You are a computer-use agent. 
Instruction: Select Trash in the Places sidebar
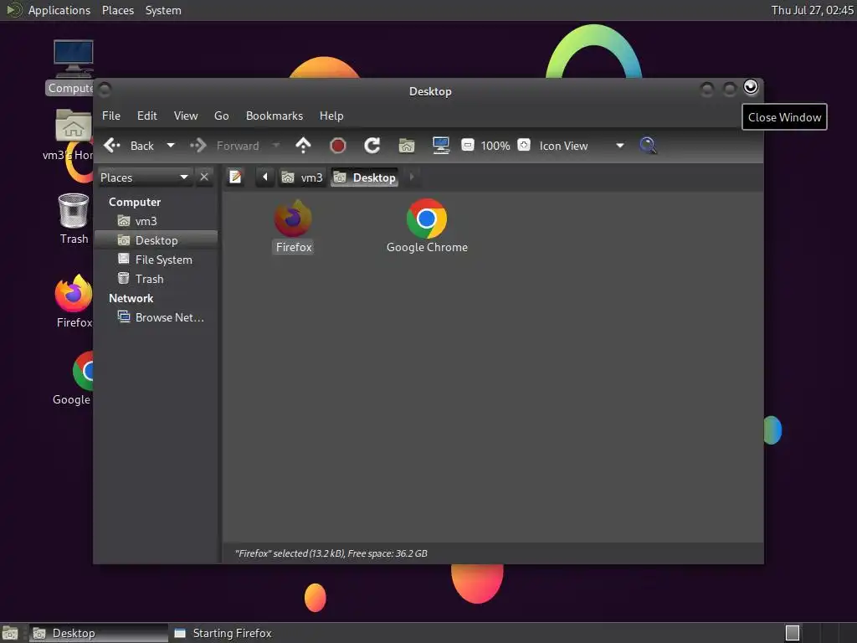coord(156,279)
